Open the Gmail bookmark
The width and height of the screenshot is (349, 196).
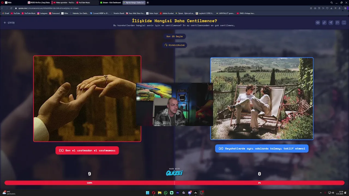5,13
